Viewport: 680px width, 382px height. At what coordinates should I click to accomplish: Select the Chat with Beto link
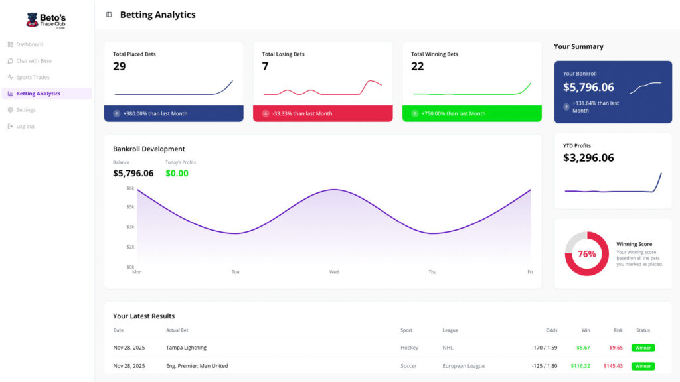click(33, 61)
